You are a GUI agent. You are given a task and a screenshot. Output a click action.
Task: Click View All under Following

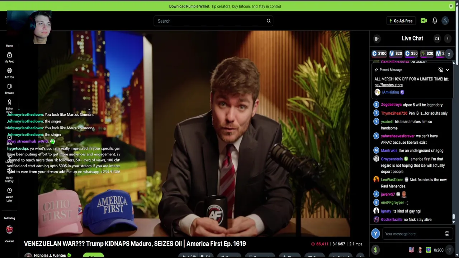click(9, 241)
